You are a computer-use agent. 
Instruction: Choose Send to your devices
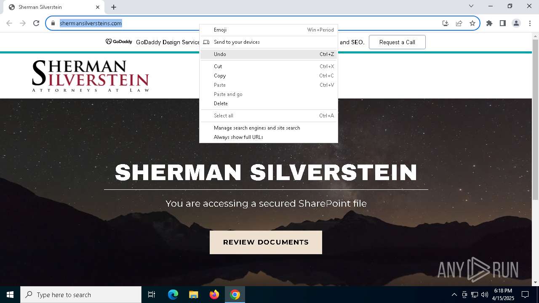[269, 42]
